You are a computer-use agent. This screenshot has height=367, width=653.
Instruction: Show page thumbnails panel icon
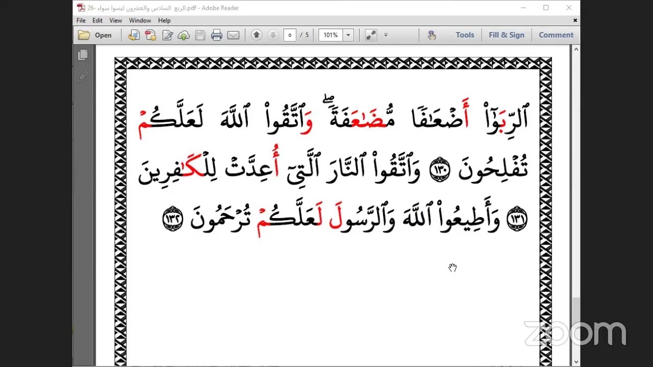click(x=83, y=55)
